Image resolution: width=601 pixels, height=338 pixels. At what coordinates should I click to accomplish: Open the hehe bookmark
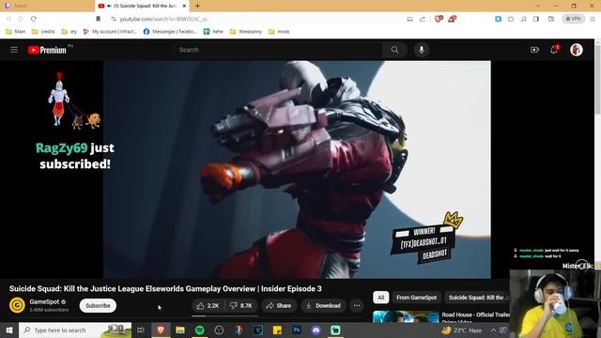pos(213,31)
